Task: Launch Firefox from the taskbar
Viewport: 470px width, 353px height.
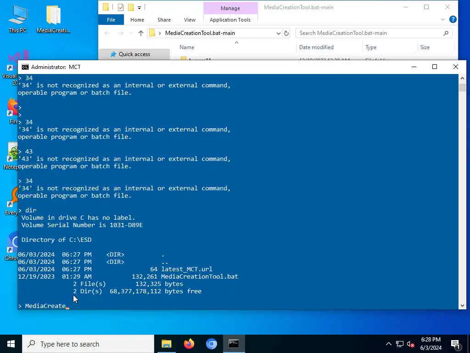Action: (189, 344)
